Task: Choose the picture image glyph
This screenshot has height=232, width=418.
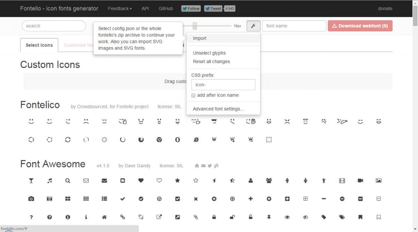Action: (x=379, y=180)
